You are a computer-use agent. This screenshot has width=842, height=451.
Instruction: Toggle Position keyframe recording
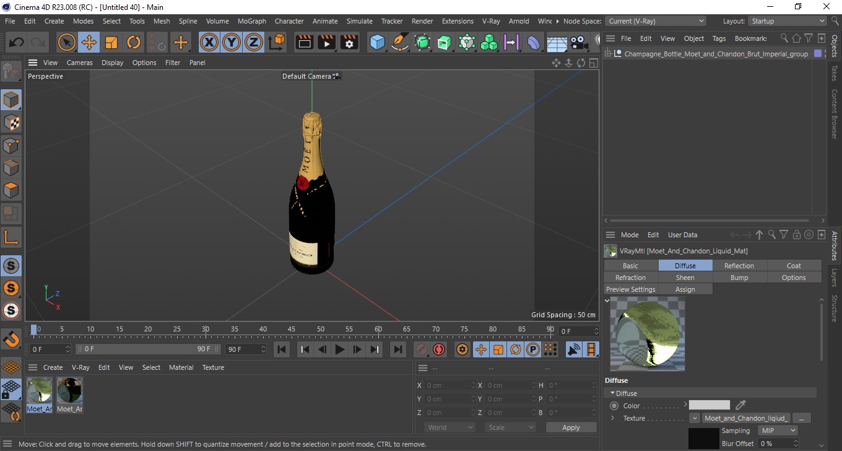(481, 349)
